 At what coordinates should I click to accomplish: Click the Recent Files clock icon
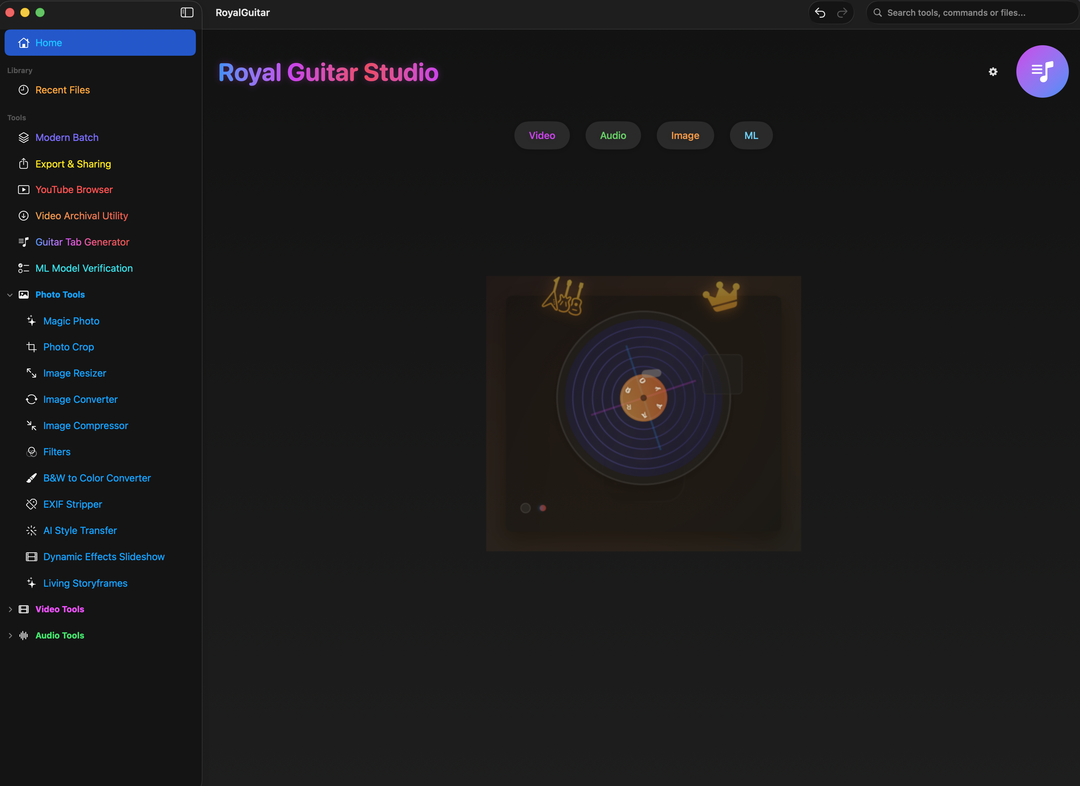[23, 90]
